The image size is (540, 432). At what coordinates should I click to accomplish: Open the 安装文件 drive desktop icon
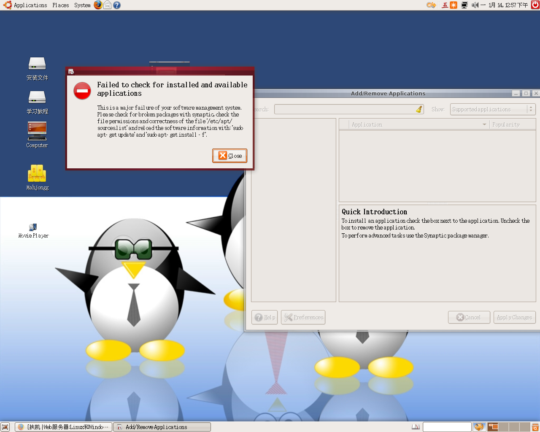(x=37, y=68)
